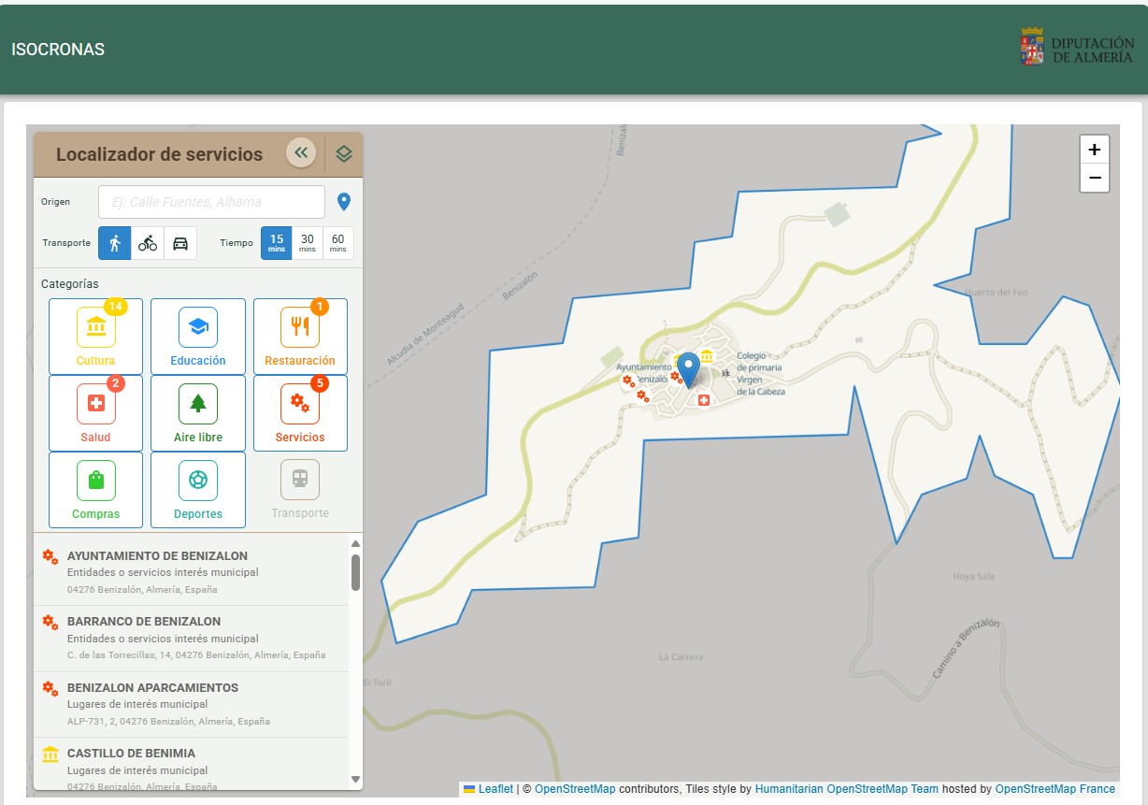Click the Salud count badge 2
Screen dimensions: 1148x805
116,383
